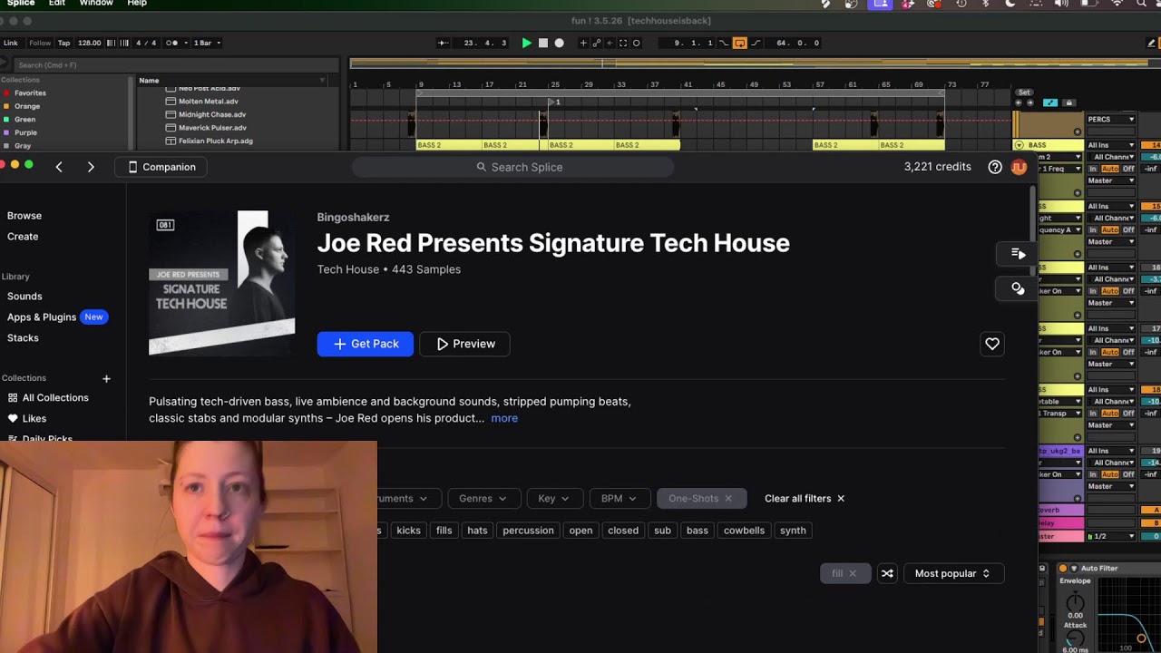The width and height of the screenshot is (1161, 653).
Task: Open the 1 Bar quantization dropdown
Action: (208, 43)
